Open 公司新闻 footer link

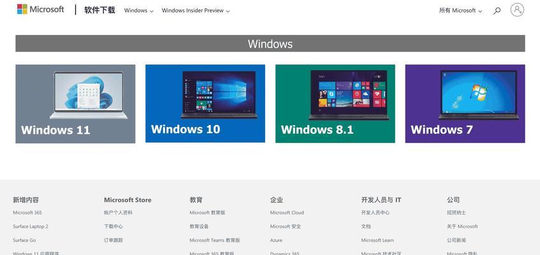tap(456, 240)
